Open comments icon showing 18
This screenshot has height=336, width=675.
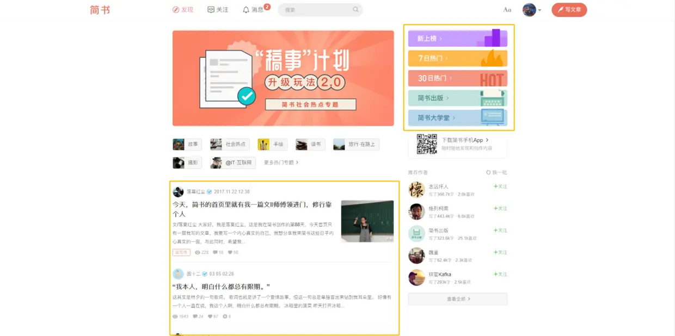[216, 252]
